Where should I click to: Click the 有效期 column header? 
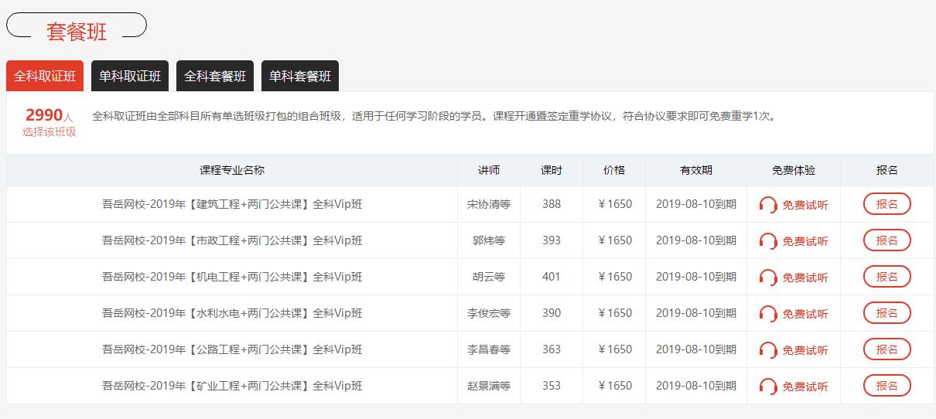coord(696,170)
